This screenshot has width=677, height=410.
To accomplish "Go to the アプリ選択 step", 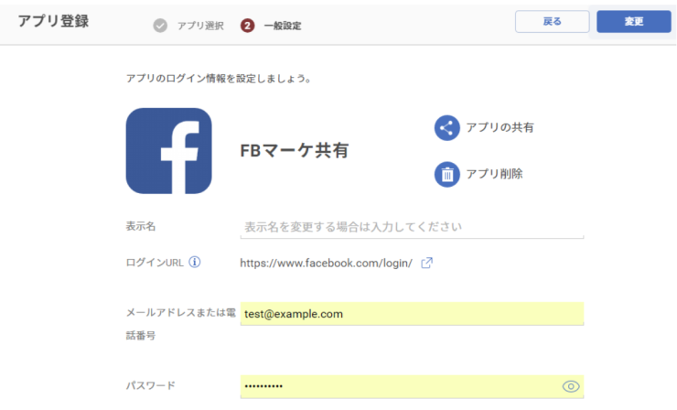I will (200, 26).
